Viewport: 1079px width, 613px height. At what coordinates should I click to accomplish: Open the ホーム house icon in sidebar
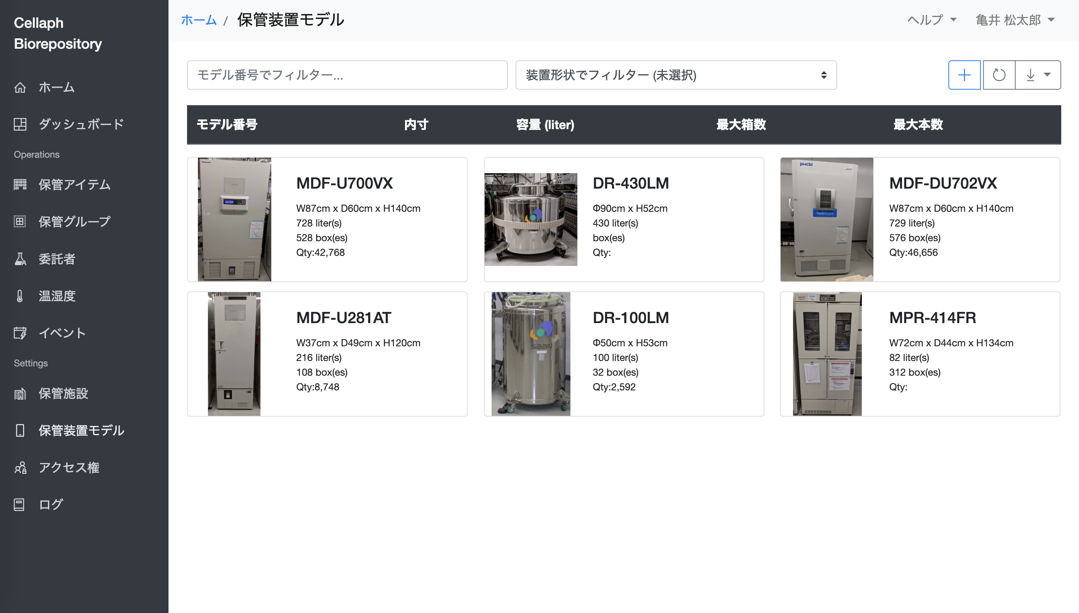click(x=20, y=88)
